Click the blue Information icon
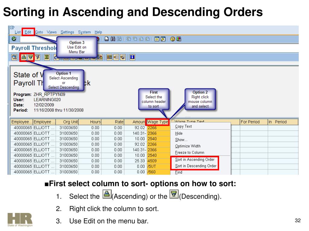This screenshot has width=309, height=231. [x=132, y=57]
